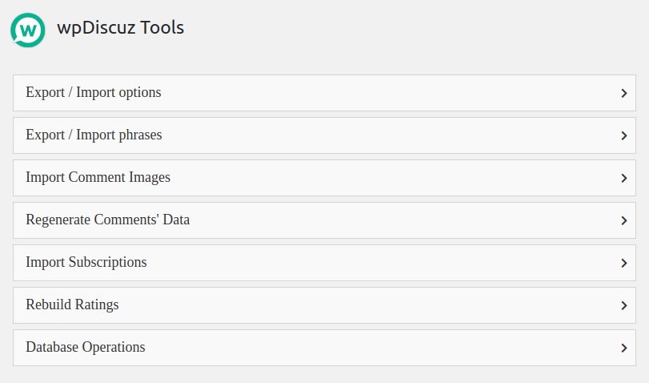The width and height of the screenshot is (649, 383).
Task: Open Import Comment Images section title
Action: [x=98, y=178]
